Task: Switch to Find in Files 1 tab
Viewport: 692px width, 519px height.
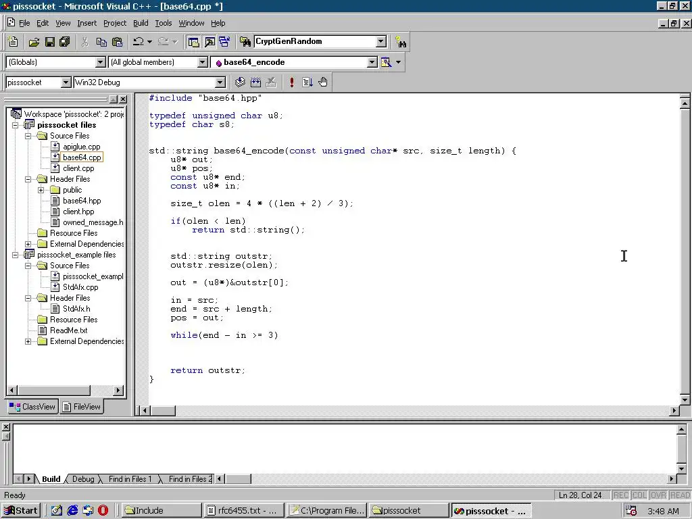Action: [130, 479]
